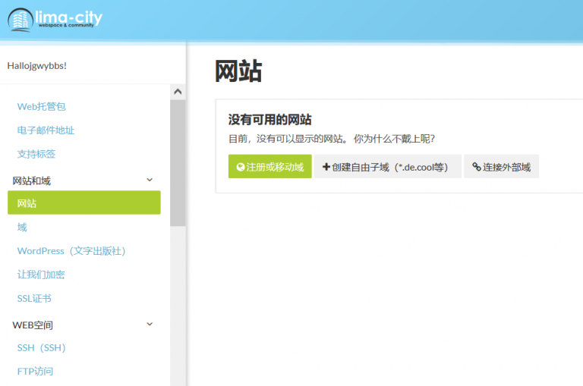Image resolution: width=583 pixels, height=386 pixels.
Task: Click the sidebar scrollbar thumb
Action: point(178,163)
